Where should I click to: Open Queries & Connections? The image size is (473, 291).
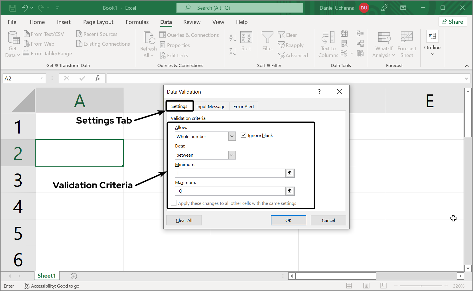(x=190, y=35)
